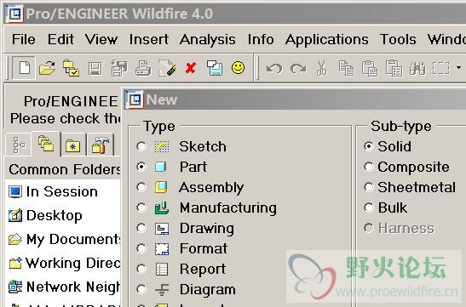Viewport: 466px width, 307px height.
Task: Open the Analysis menu
Action: tap(207, 39)
